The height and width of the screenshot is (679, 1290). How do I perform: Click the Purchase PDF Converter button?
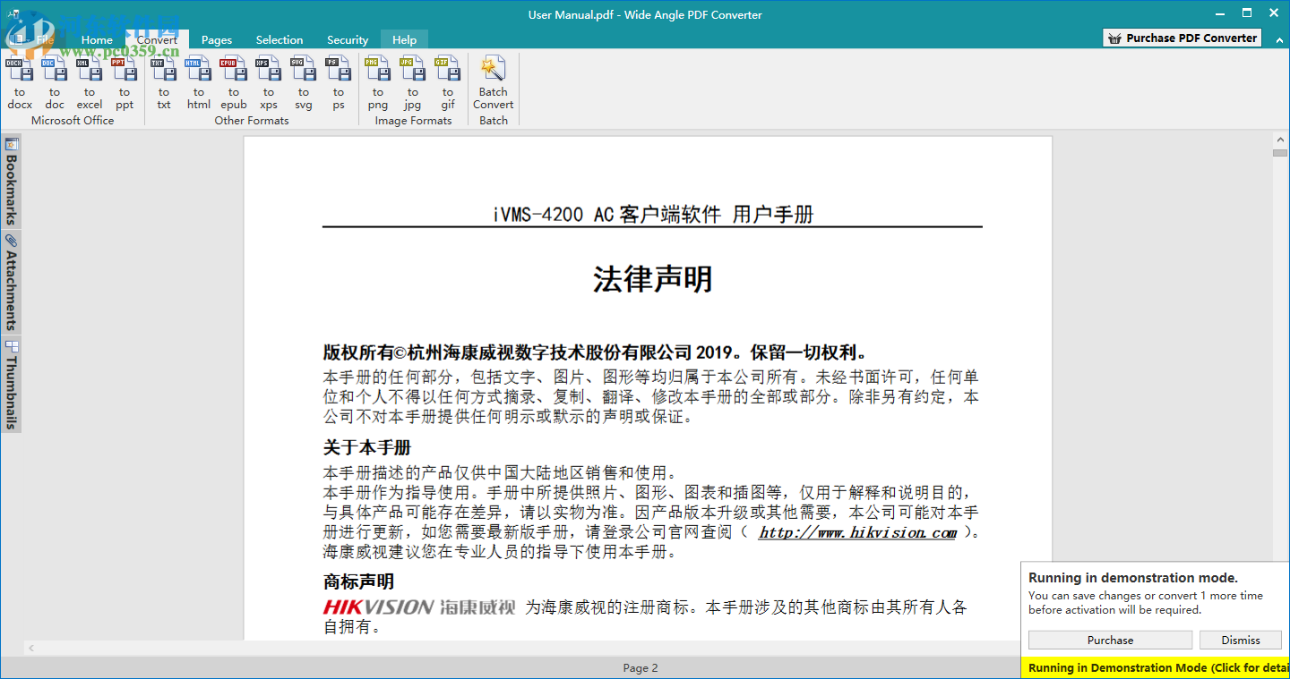(x=1181, y=38)
